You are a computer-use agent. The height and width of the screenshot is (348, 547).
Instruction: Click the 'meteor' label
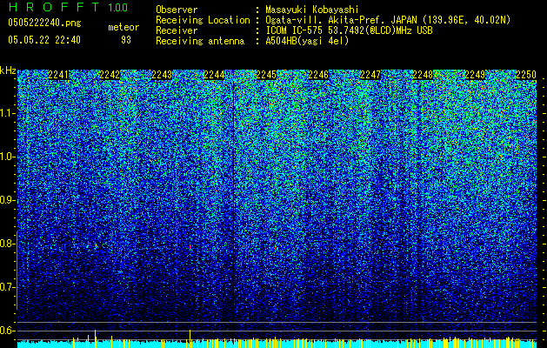pyautogui.click(x=123, y=27)
